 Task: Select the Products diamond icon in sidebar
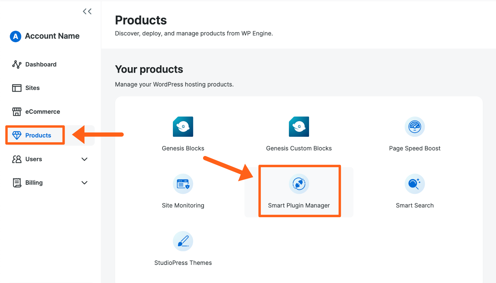click(17, 135)
